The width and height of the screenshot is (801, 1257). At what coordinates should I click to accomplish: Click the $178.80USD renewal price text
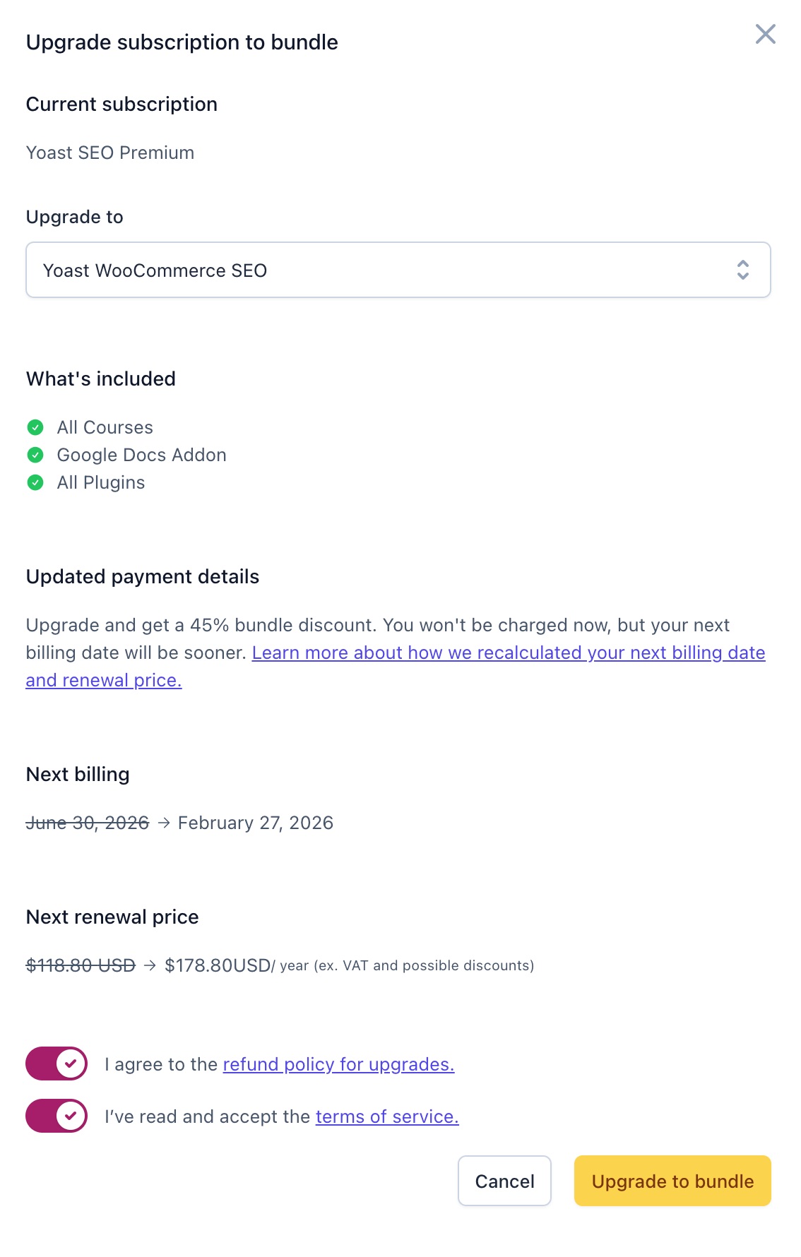218,965
